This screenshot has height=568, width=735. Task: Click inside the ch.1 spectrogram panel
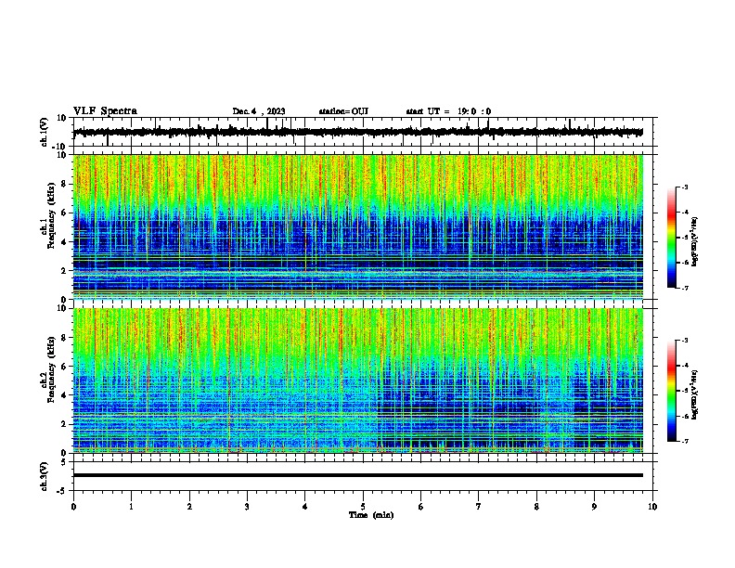click(357, 226)
